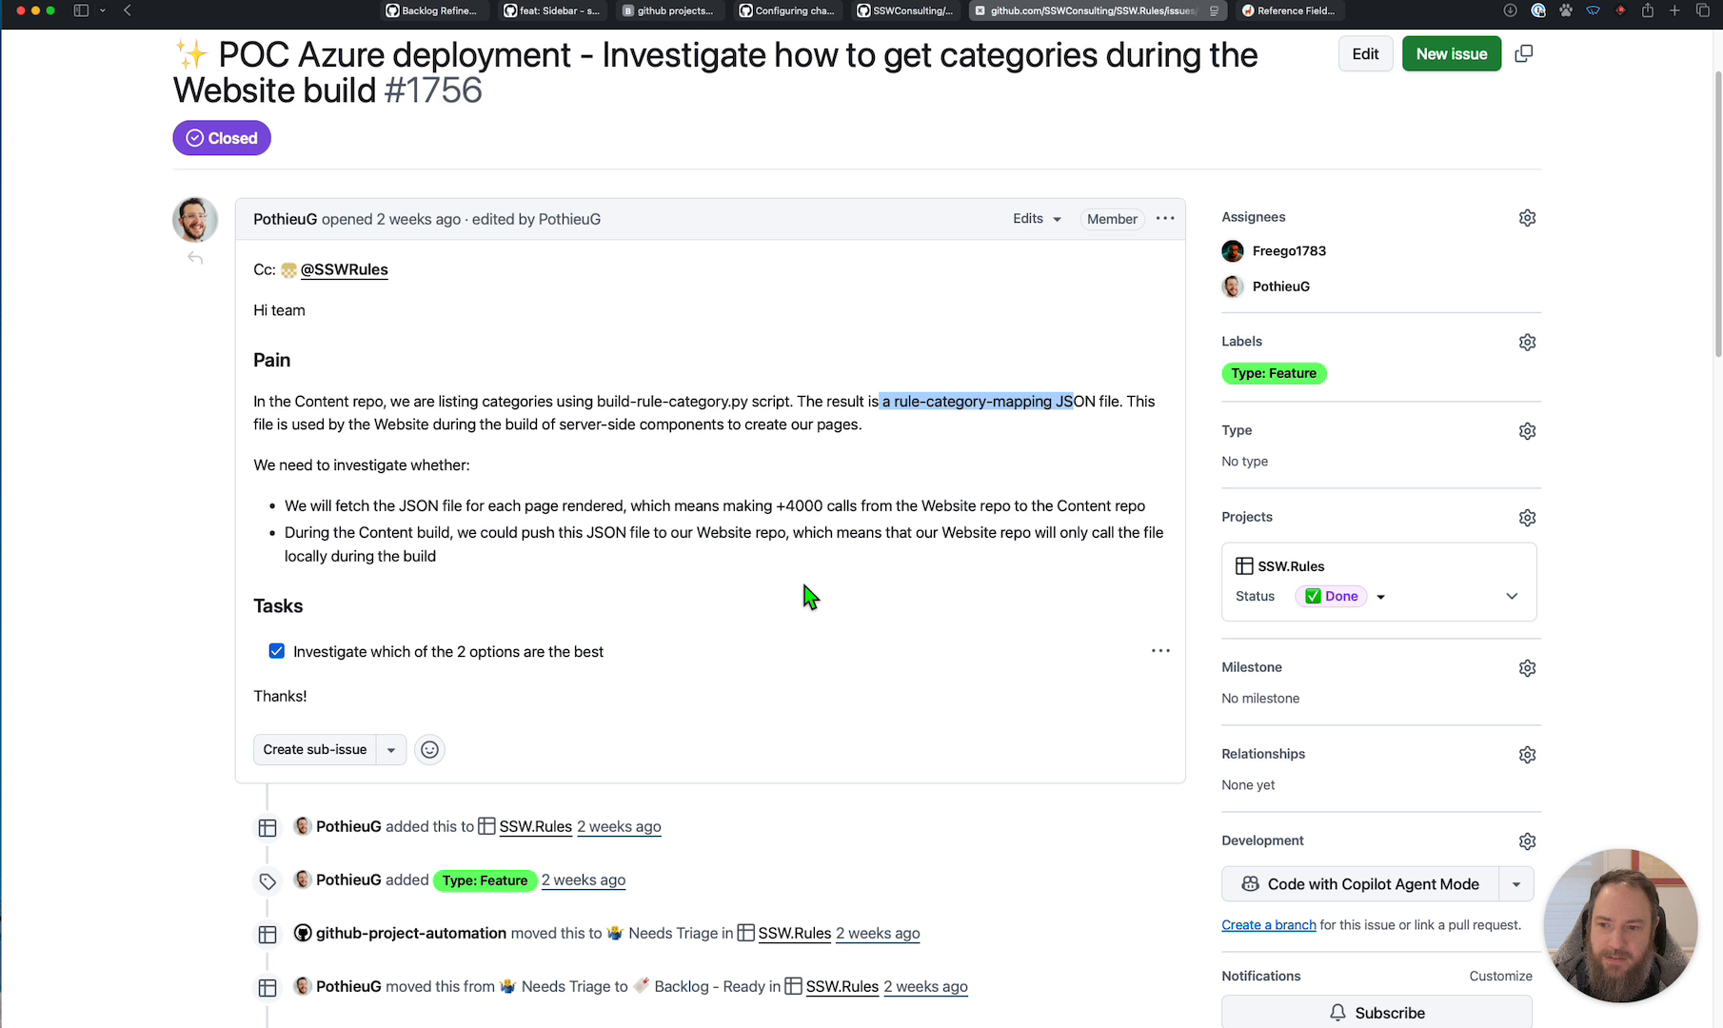The height and width of the screenshot is (1028, 1723).
Task: Open github-project-automation user link
Action: (x=410, y=934)
